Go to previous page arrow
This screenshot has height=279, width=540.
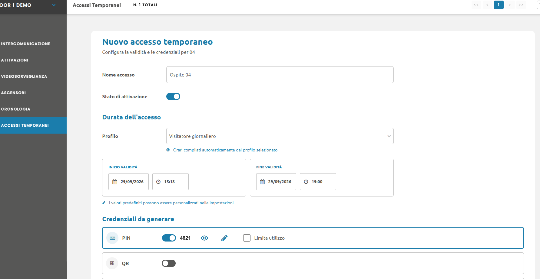(487, 5)
